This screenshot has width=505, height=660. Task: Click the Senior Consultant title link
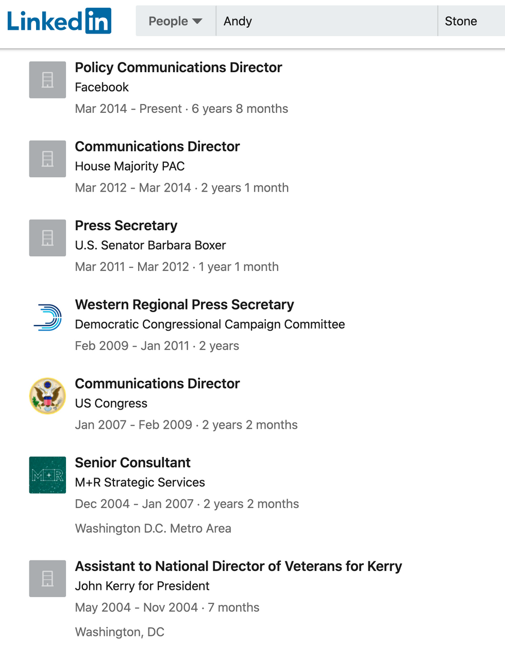coord(133,463)
